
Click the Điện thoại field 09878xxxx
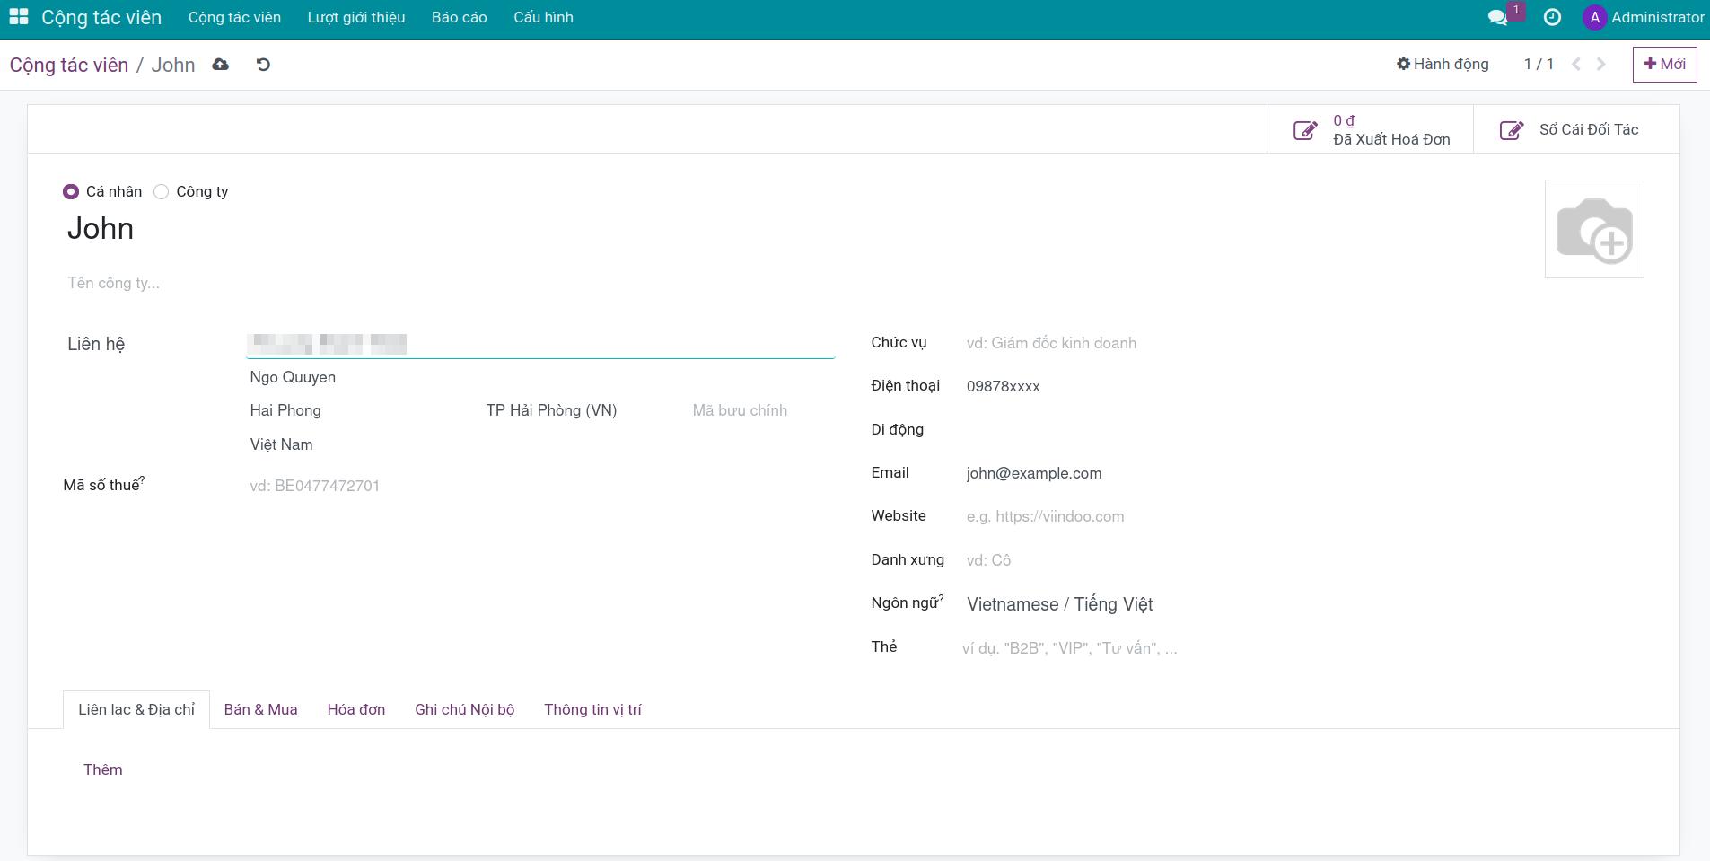tap(1303, 386)
